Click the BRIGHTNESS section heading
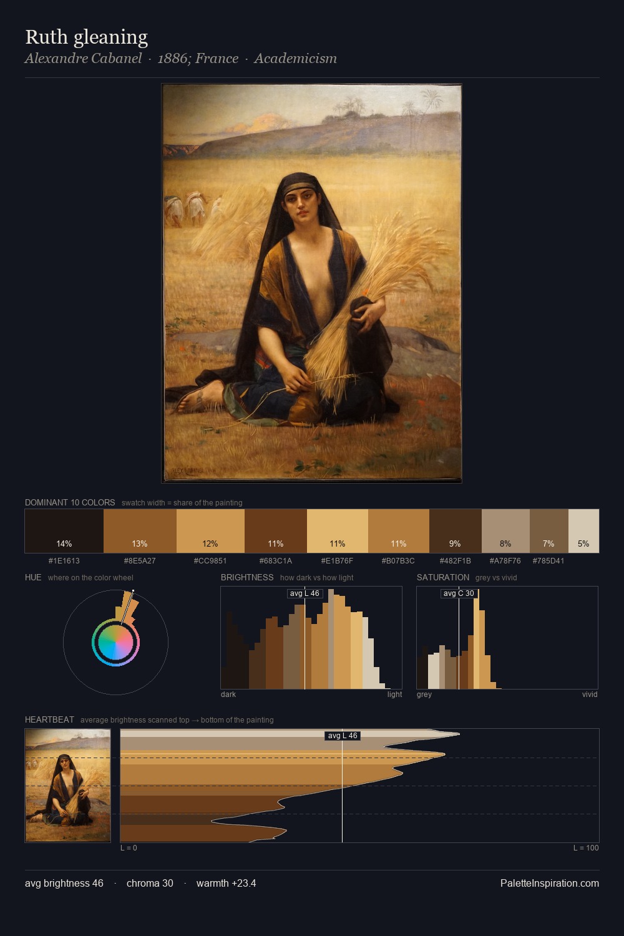Viewport: 624px width, 936px height. pyautogui.click(x=247, y=577)
